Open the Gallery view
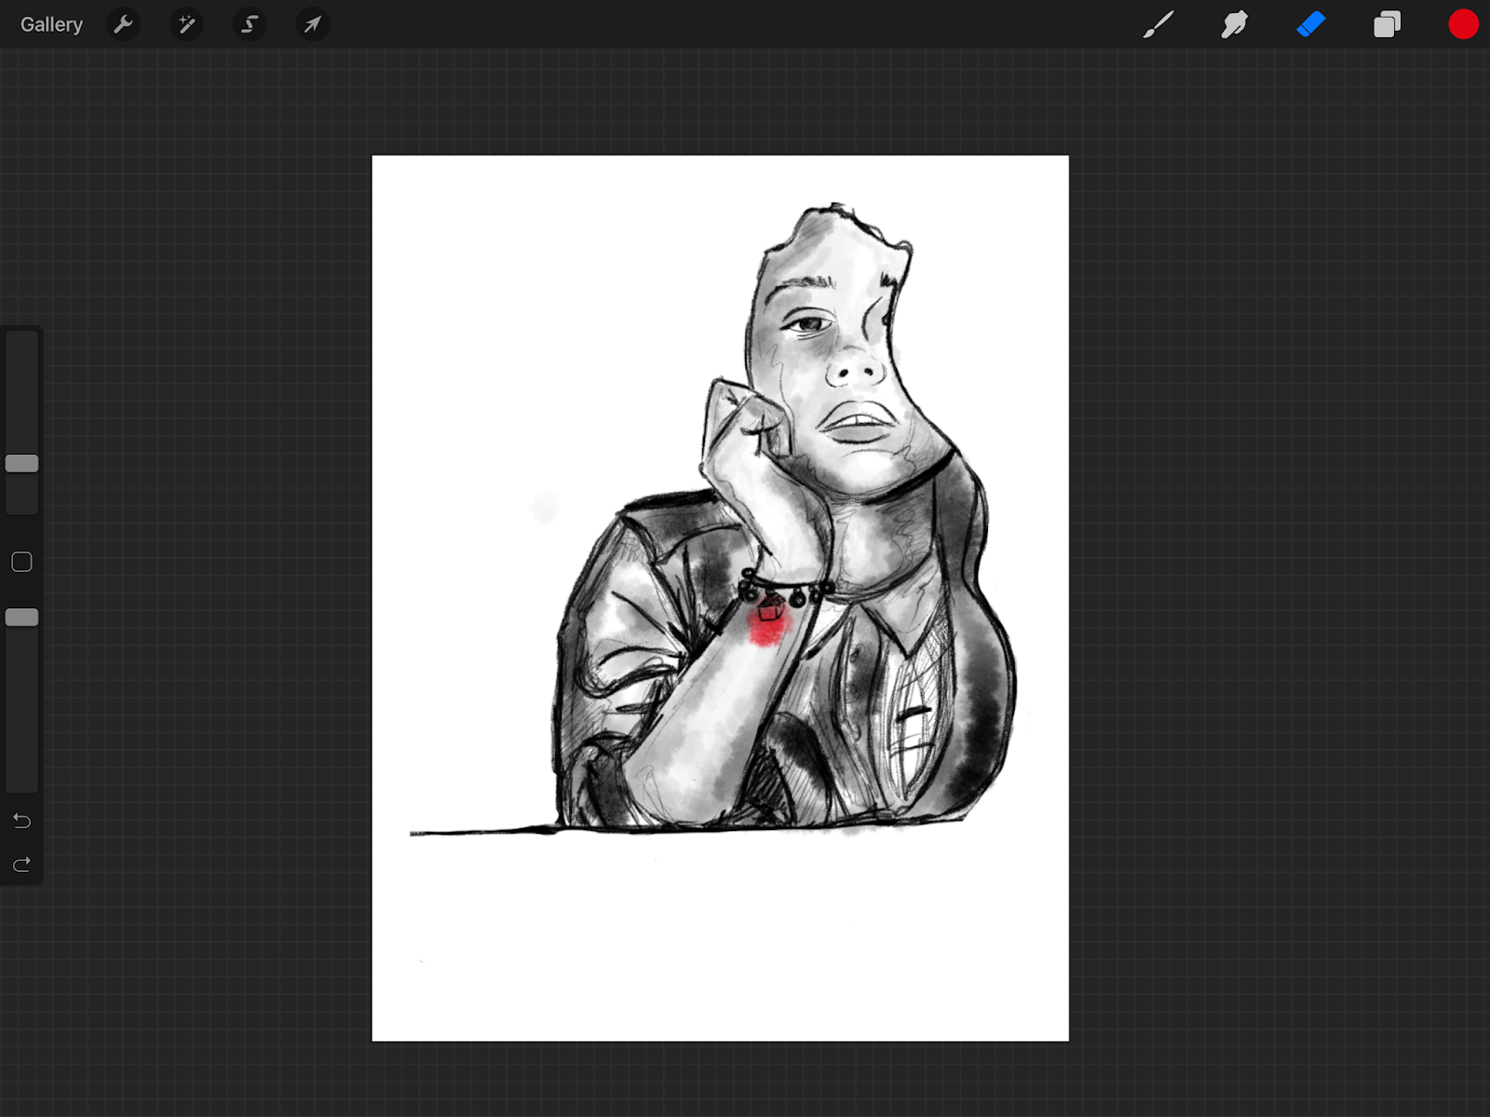The width and height of the screenshot is (1490, 1117). pos(51,24)
